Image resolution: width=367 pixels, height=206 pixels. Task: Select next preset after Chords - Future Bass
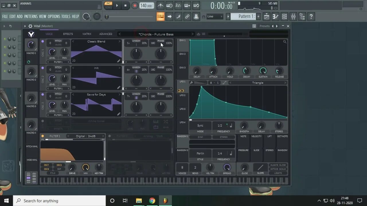pyautogui.click(x=192, y=34)
